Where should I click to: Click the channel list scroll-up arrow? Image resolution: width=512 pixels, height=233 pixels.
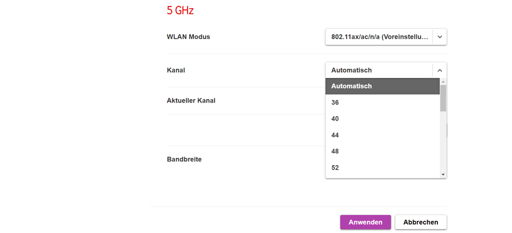click(x=443, y=82)
